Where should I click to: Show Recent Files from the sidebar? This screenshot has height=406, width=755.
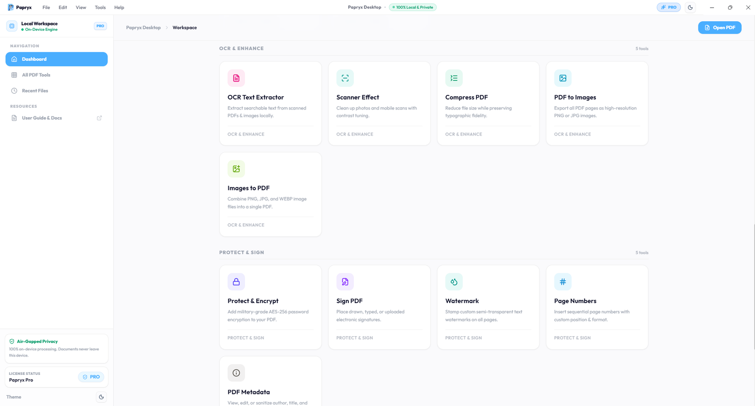(x=57, y=91)
